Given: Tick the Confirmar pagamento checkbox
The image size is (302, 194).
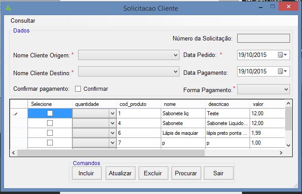Looking at the screenshot, I should [78, 89].
